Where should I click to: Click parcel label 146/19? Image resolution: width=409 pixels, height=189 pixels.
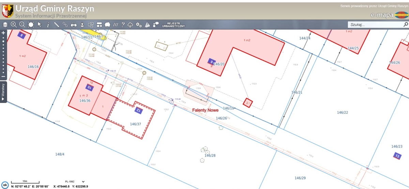tap(228, 108)
